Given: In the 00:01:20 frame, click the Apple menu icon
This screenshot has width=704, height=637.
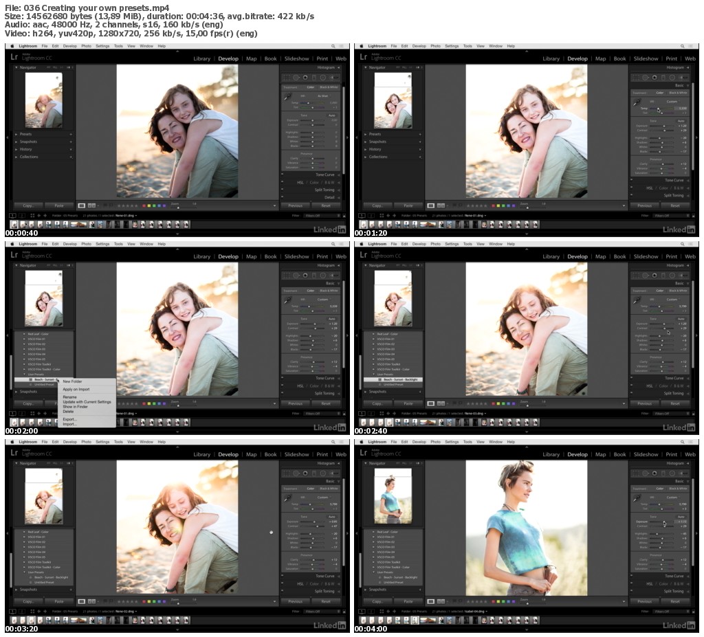Looking at the screenshot, I should (362, 46).
